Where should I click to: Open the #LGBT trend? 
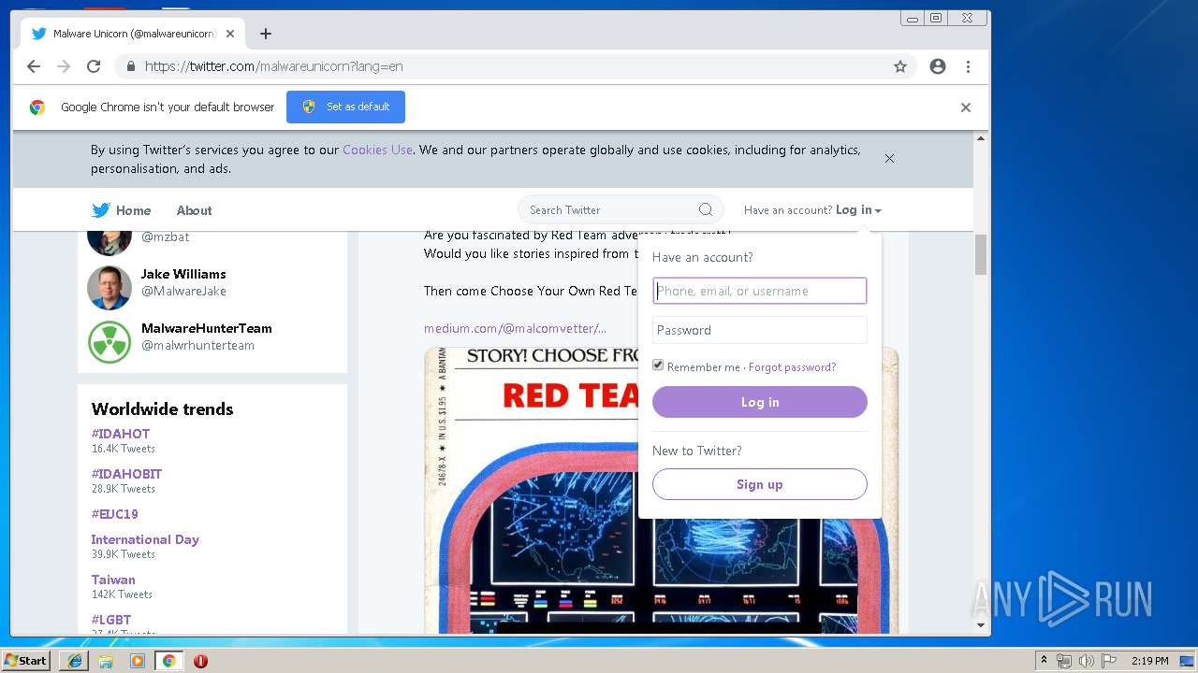click(x=110, y=620)
